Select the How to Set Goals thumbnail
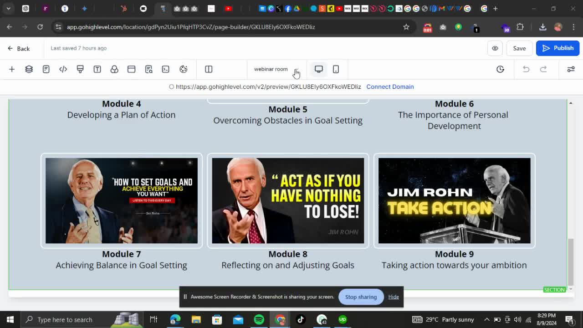 click(x=122, y=201)
